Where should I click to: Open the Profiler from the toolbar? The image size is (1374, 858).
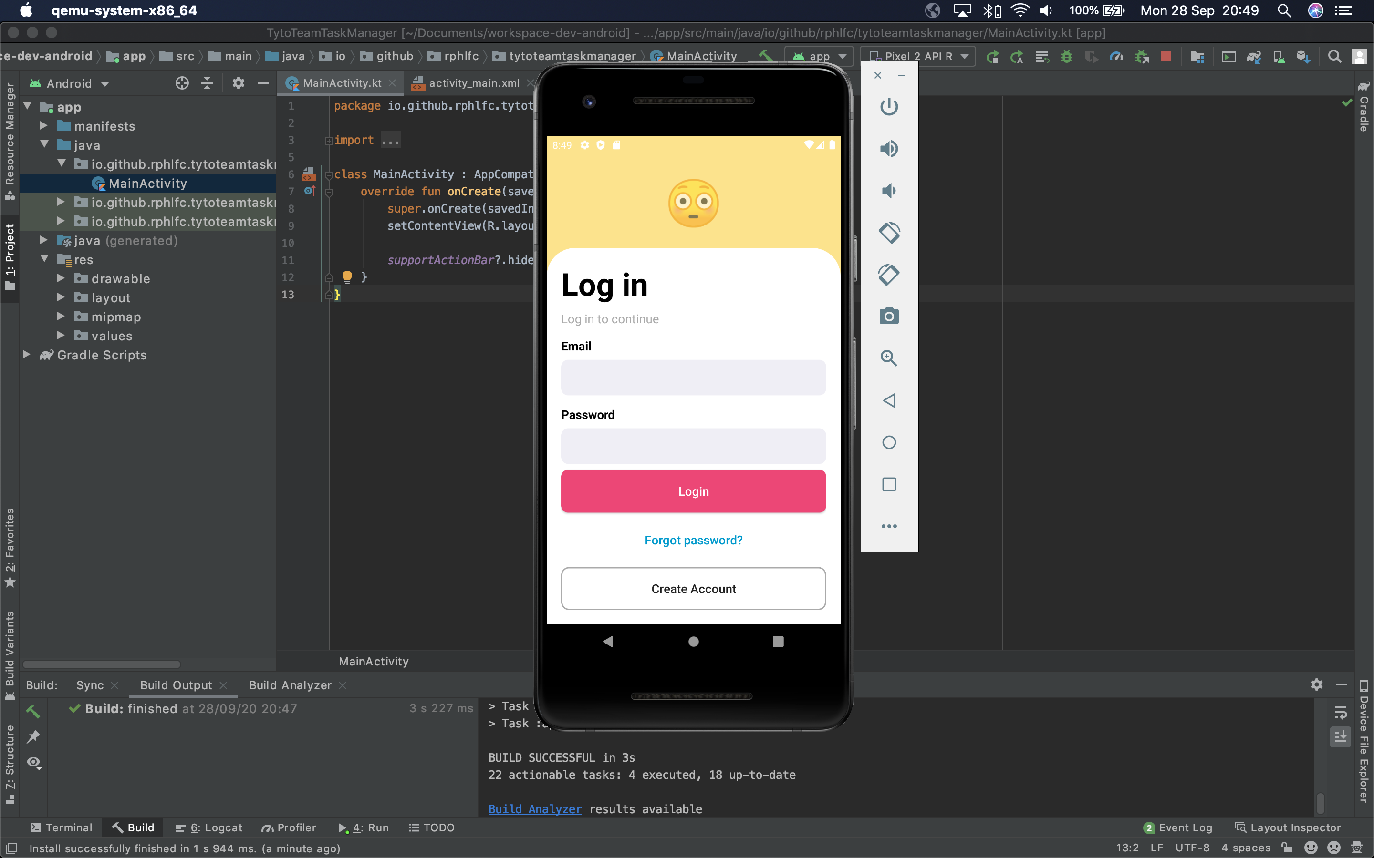[1116, 56]
